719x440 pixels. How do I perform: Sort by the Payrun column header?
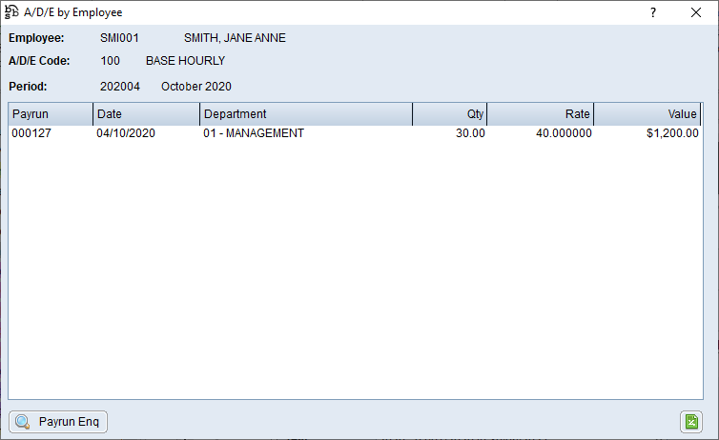[x=50, y=114]
